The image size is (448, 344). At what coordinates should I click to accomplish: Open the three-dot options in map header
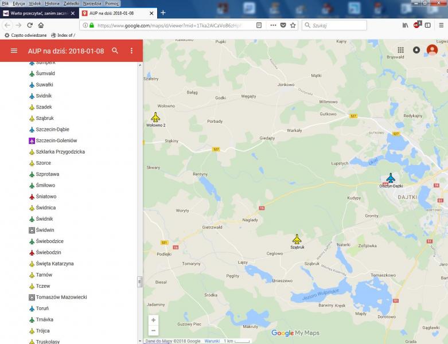[x=131, y=51]
